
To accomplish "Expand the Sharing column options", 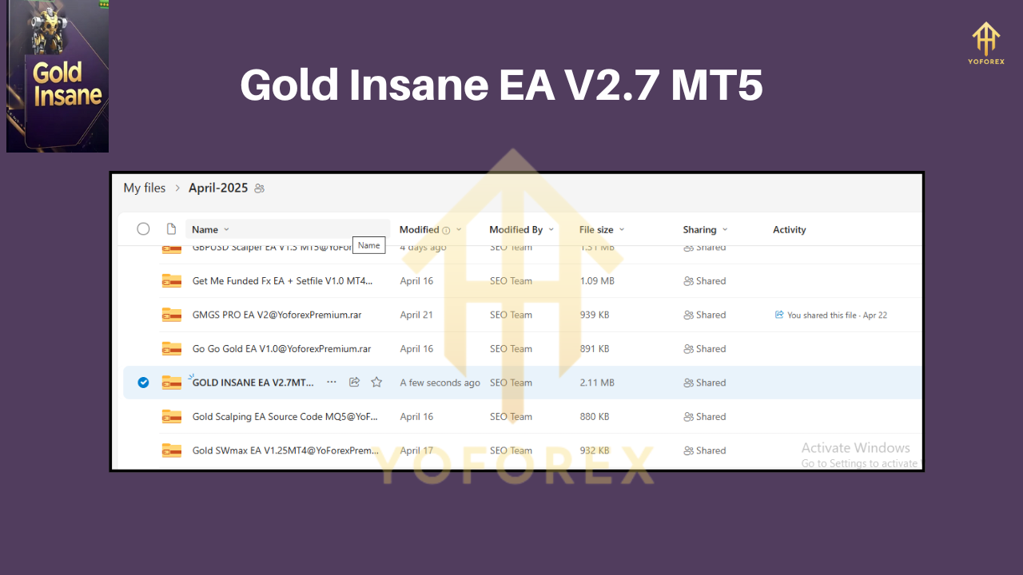I will 726,229.
